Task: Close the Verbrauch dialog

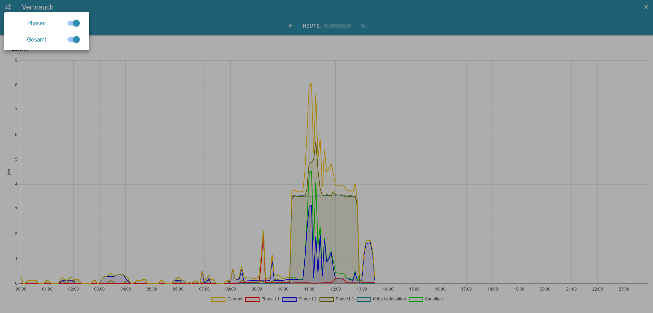Action: [646, 7]
